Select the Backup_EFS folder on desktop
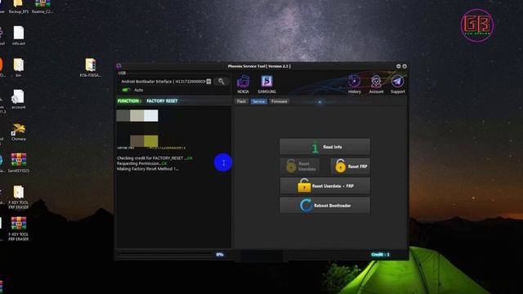 (19, 7)
